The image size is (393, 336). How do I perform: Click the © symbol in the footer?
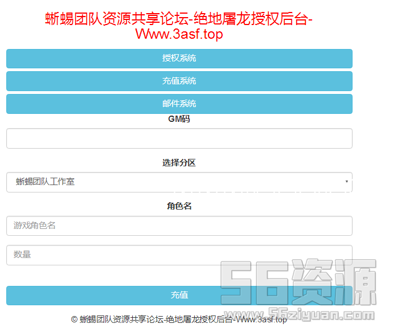pyautogui.click(x=74, y=319)
